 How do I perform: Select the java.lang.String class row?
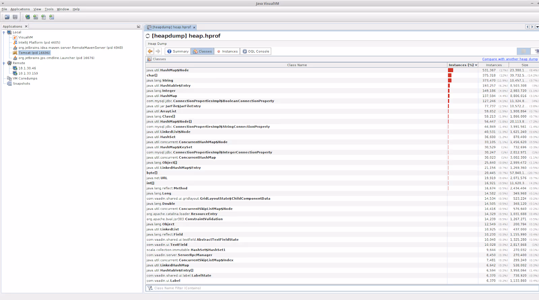click(342, 80)
